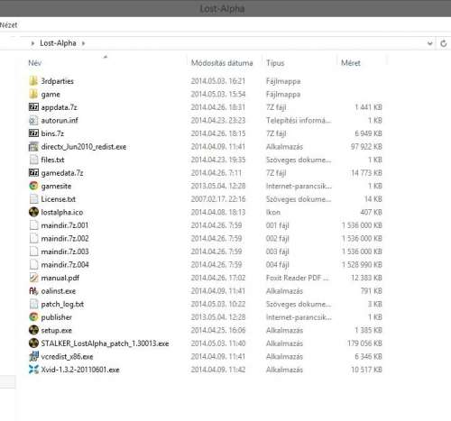Viewport: 451px width, 421px height.
Task: Click the address bar path field
Action: (225, 43)
